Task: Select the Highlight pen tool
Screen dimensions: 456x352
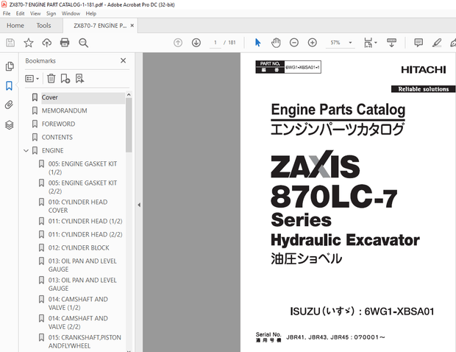Action: pyautogui.click(x=437, y=43)
